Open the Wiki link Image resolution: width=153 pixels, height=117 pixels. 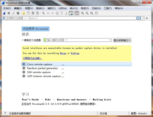[48, 99]
